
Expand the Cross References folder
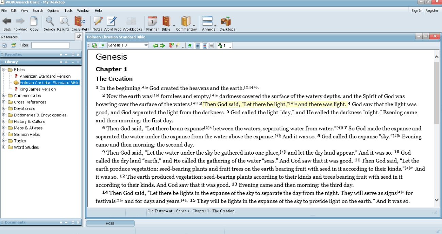(4, 102)
